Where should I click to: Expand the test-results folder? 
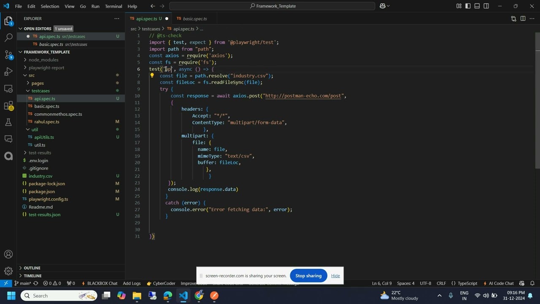pyautogui.click(x=40, y=153)
